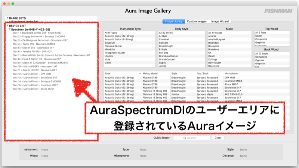Select Slot 10 Martin HD28V
This screenshot has width=299, height=168.
click(35, 66)
